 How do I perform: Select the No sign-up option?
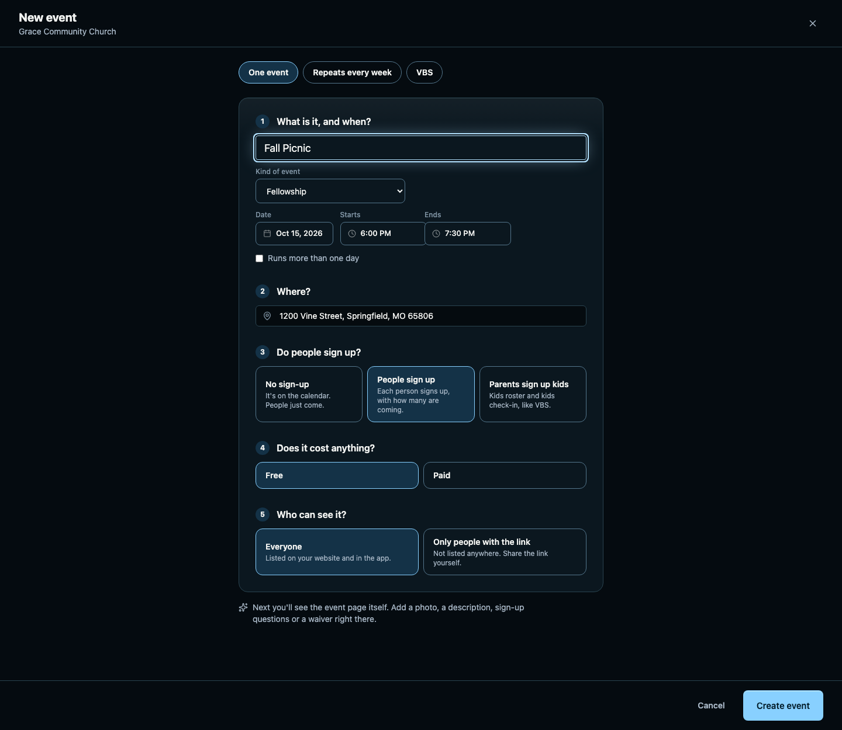click(309, 394)
